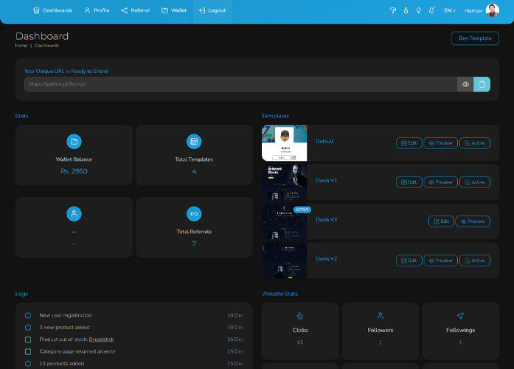514x369 pixels.
Task: Click the lock icon in header
Action: click(406, 10)
